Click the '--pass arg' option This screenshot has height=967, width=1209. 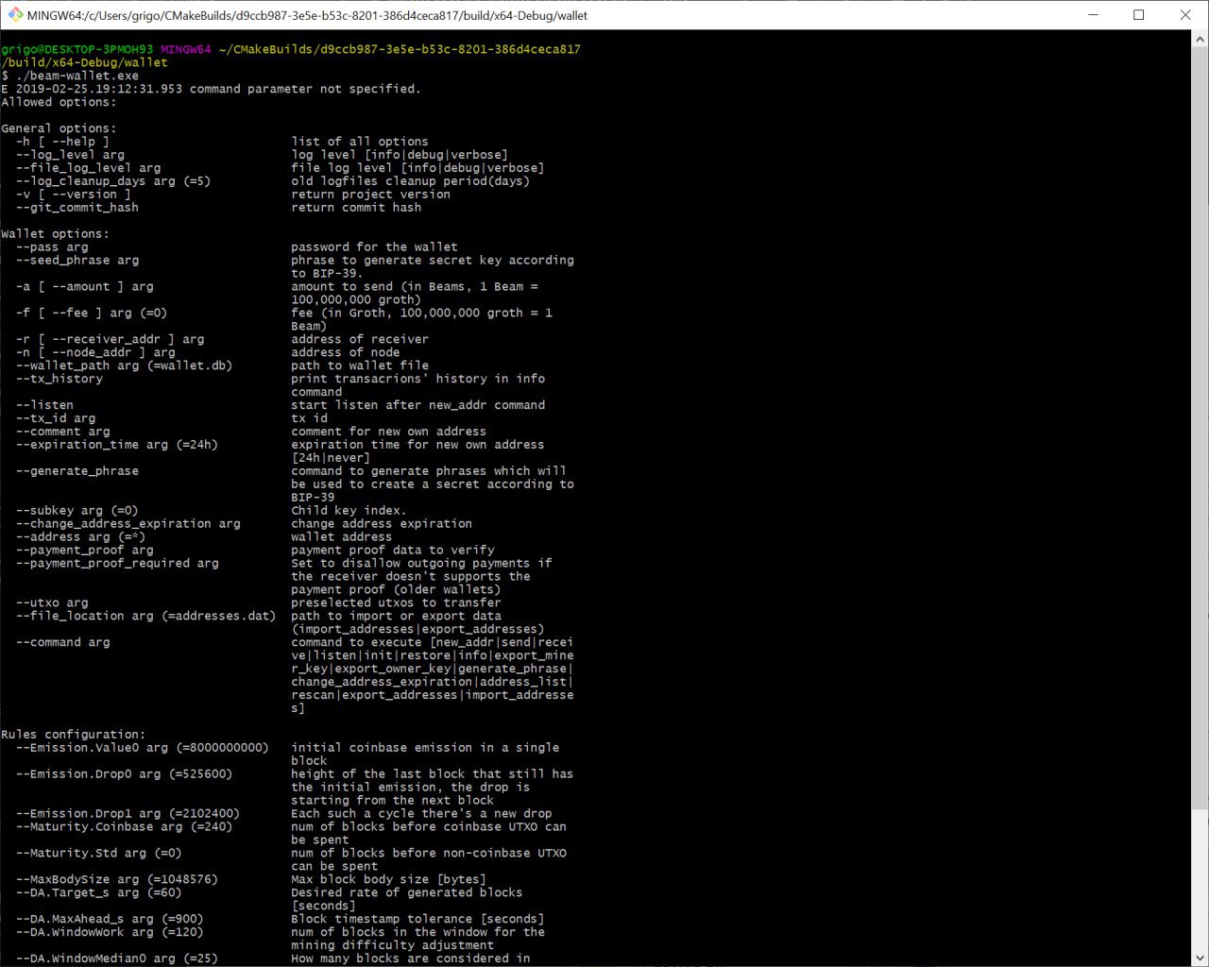[x=52, y=247]
